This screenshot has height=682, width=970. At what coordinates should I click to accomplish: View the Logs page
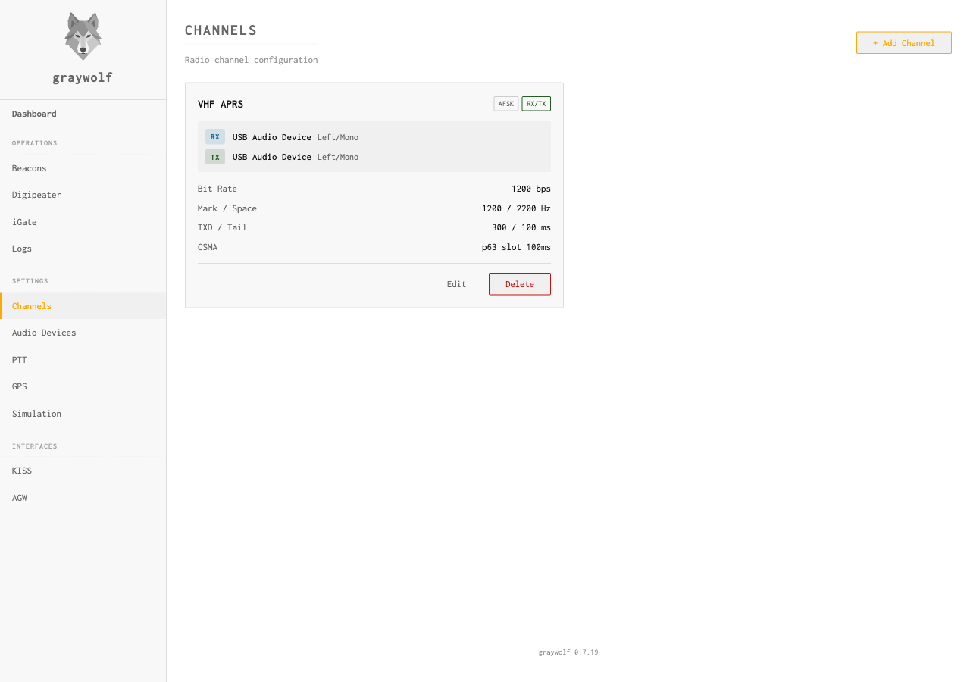pos(22,249)
